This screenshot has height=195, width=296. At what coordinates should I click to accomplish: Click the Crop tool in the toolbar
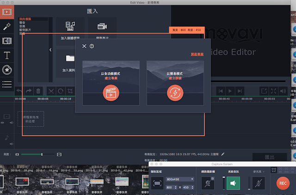70,91
